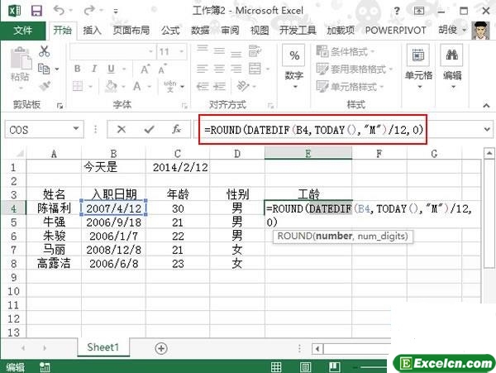
Task: Open the 公式 (Formulas) ribbon tab
Action: [170, 30]
